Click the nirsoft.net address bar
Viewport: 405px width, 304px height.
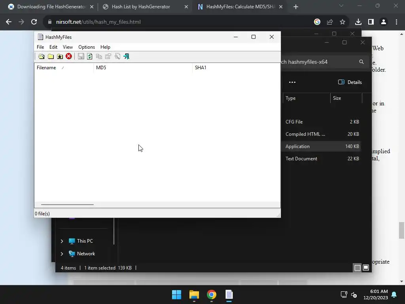(178, 22)
